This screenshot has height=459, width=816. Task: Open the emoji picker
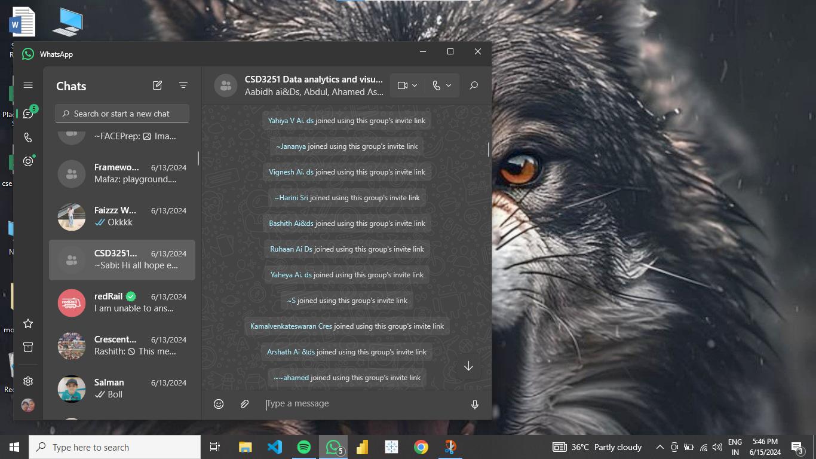[219, 404]
